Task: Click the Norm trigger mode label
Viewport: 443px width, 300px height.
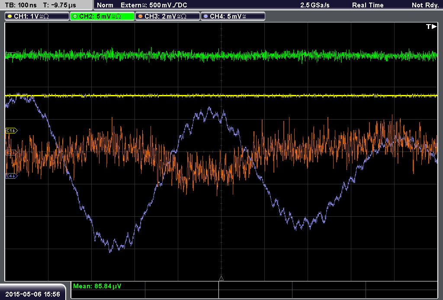Action: [105, 5]
